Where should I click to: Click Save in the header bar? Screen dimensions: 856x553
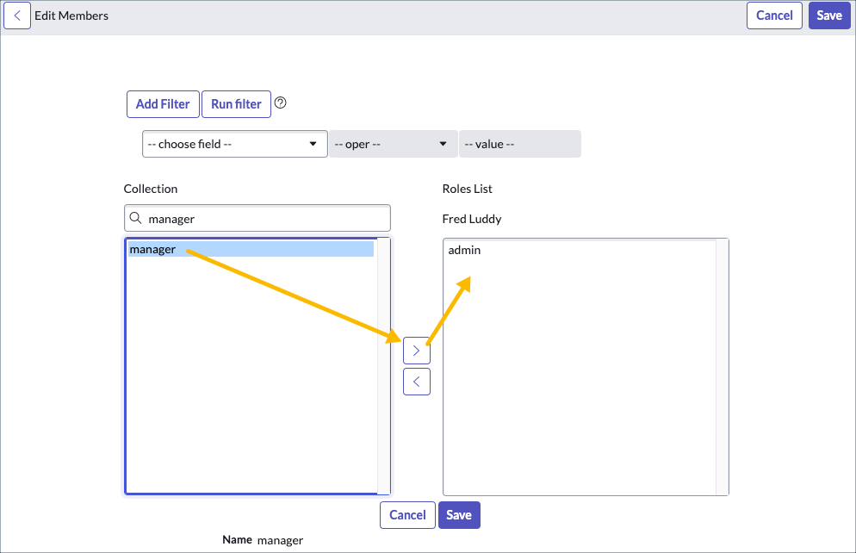coord(828,16)
